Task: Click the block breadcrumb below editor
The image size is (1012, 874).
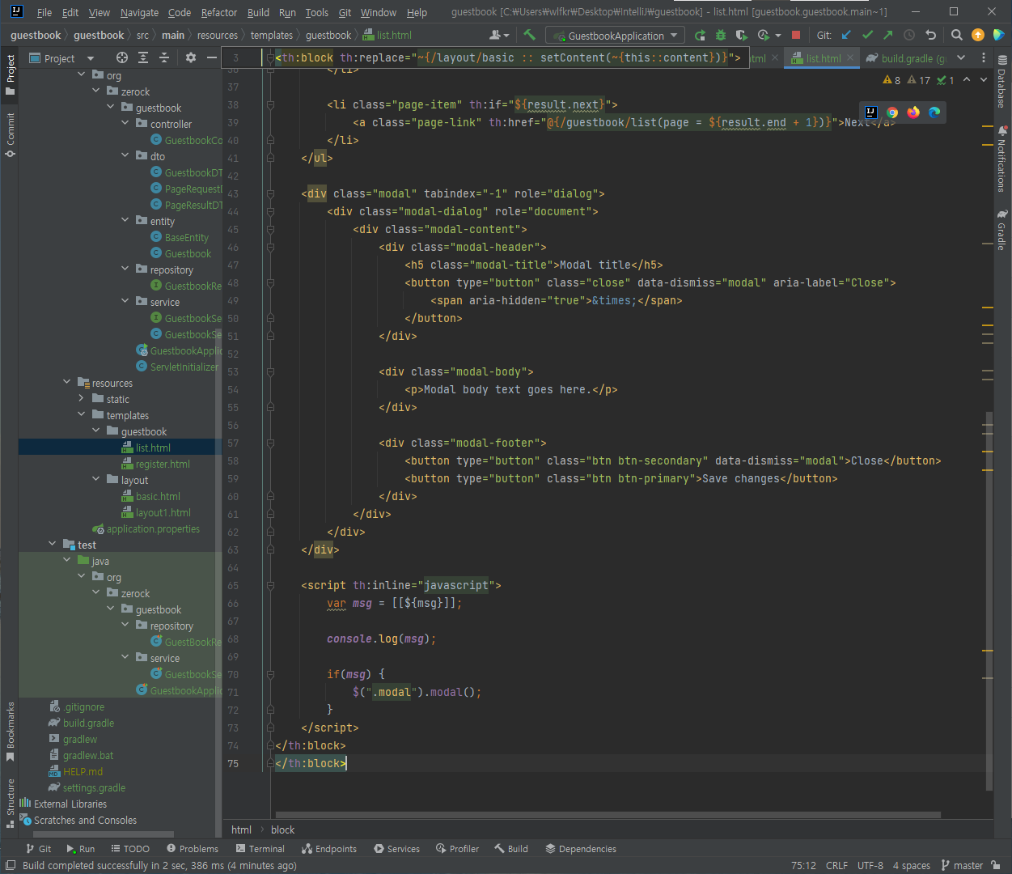Action: coord(282,829)
